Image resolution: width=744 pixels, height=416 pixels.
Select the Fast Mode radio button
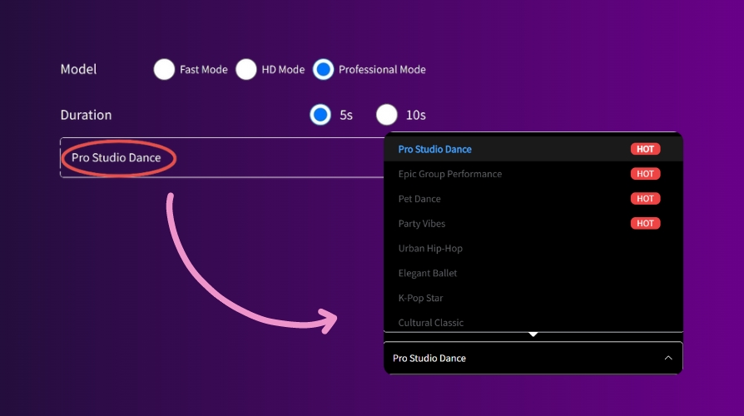[164, 69]
